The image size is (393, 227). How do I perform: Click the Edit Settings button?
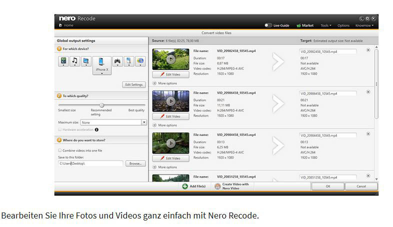(x=134, y=84)
